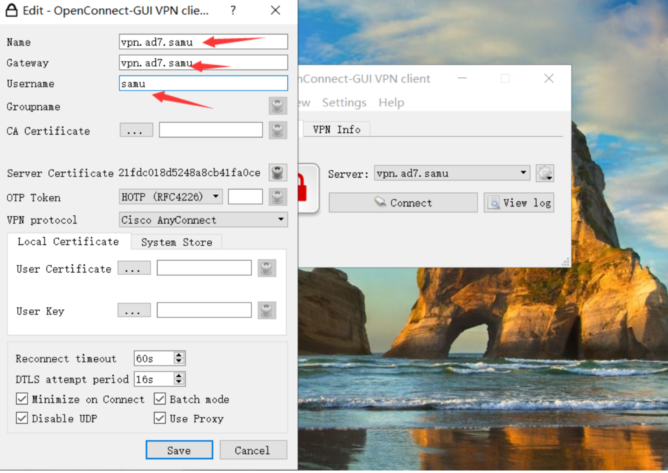Open the Server selection dropdown

click(x=451, y=173)
